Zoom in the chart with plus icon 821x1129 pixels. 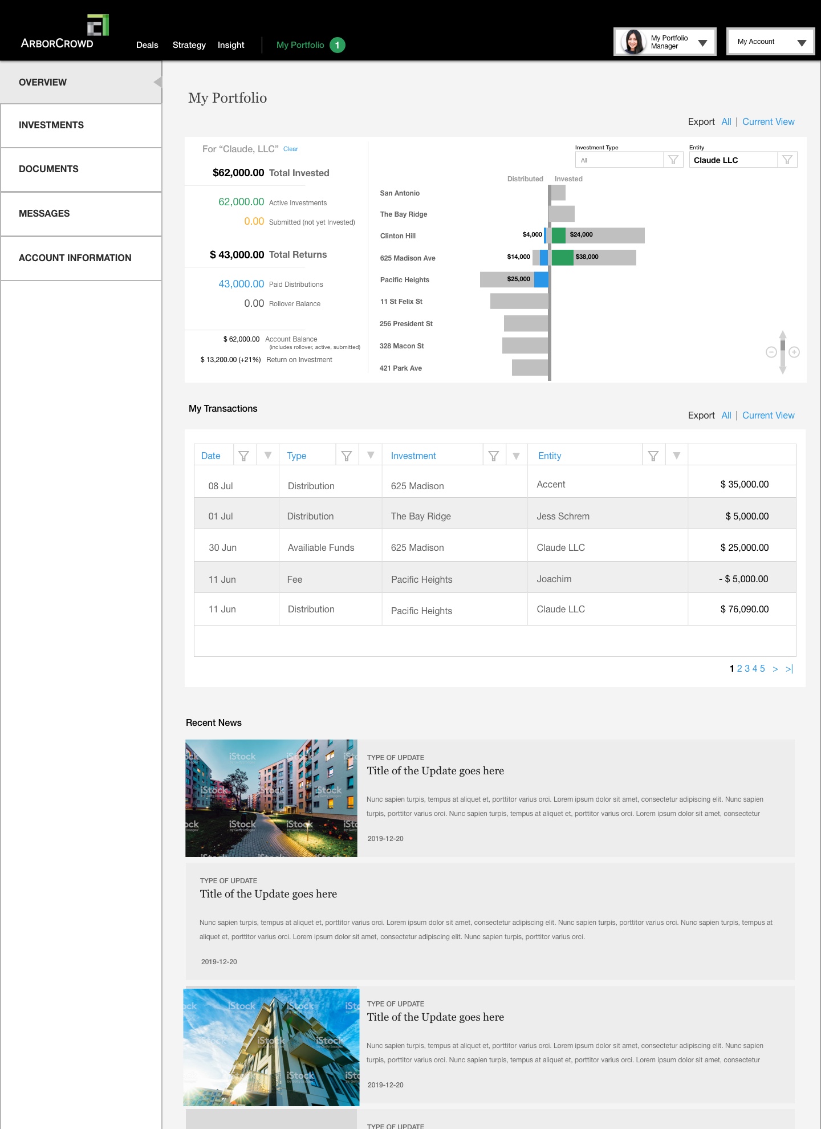click(794, 352)
